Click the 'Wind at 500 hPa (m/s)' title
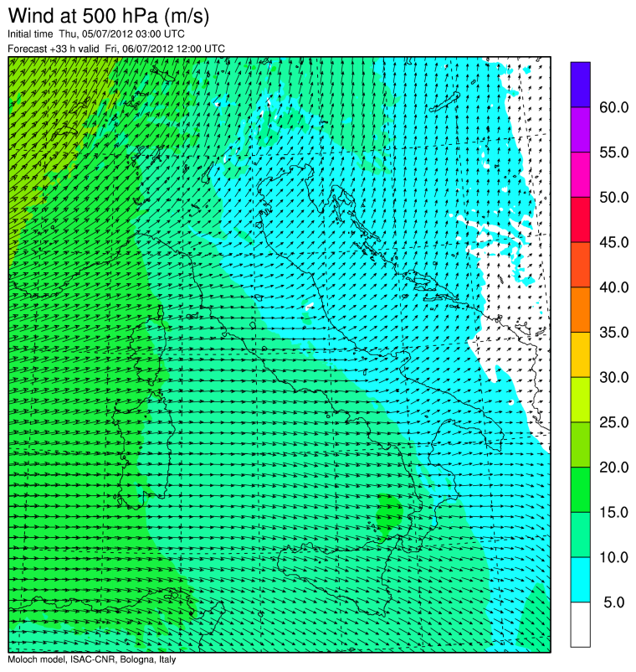The image size is (636, 672). point(109,16)
